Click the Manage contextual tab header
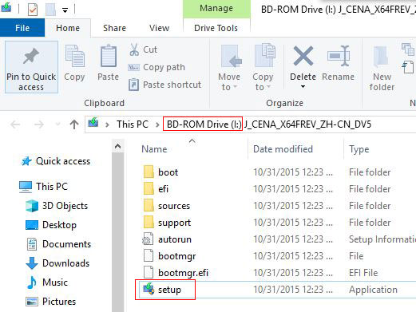 pos(216,8)
